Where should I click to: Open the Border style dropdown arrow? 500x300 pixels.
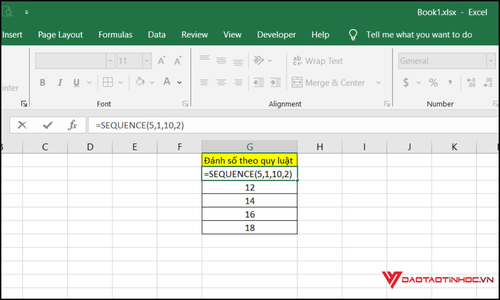pyautogui.click(x=121, y=82)
